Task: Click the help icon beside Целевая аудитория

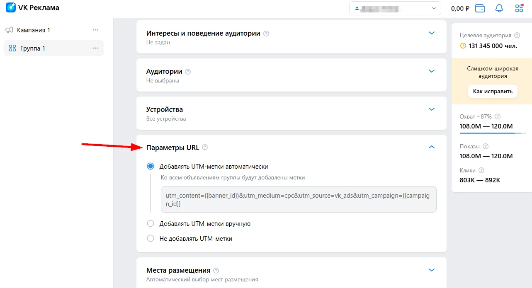Action: point(517,36)
